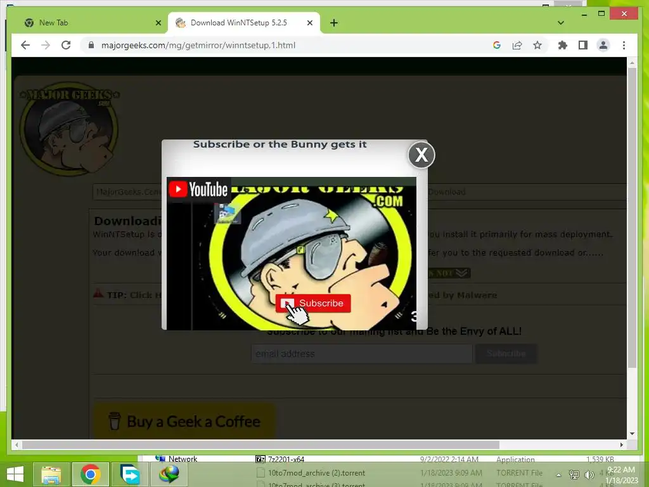Open Internet Download Manager taskbar icon
The height and width of the screenshot is (487, 649).
pyautogui.click(x=169, y=474)
